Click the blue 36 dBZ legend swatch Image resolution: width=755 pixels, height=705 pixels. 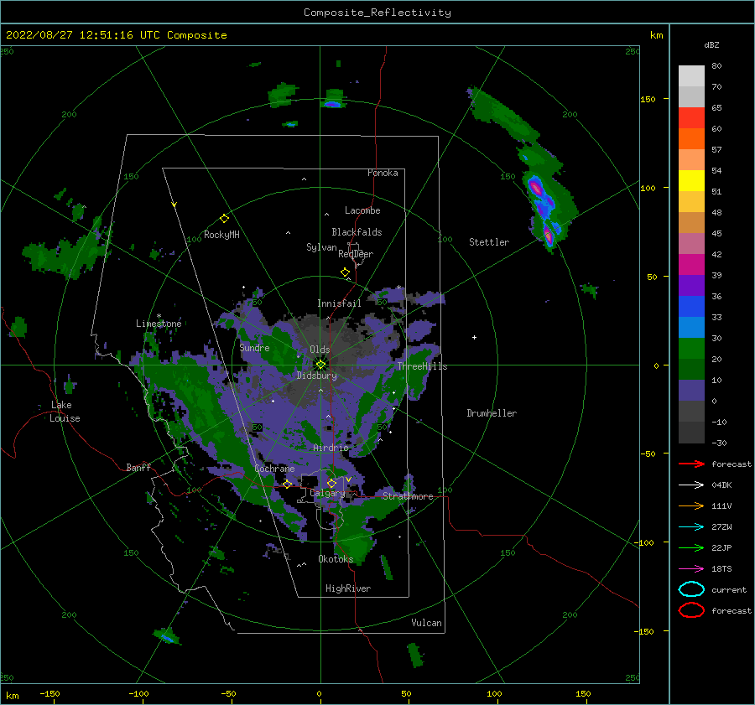(x=691, y=306)
